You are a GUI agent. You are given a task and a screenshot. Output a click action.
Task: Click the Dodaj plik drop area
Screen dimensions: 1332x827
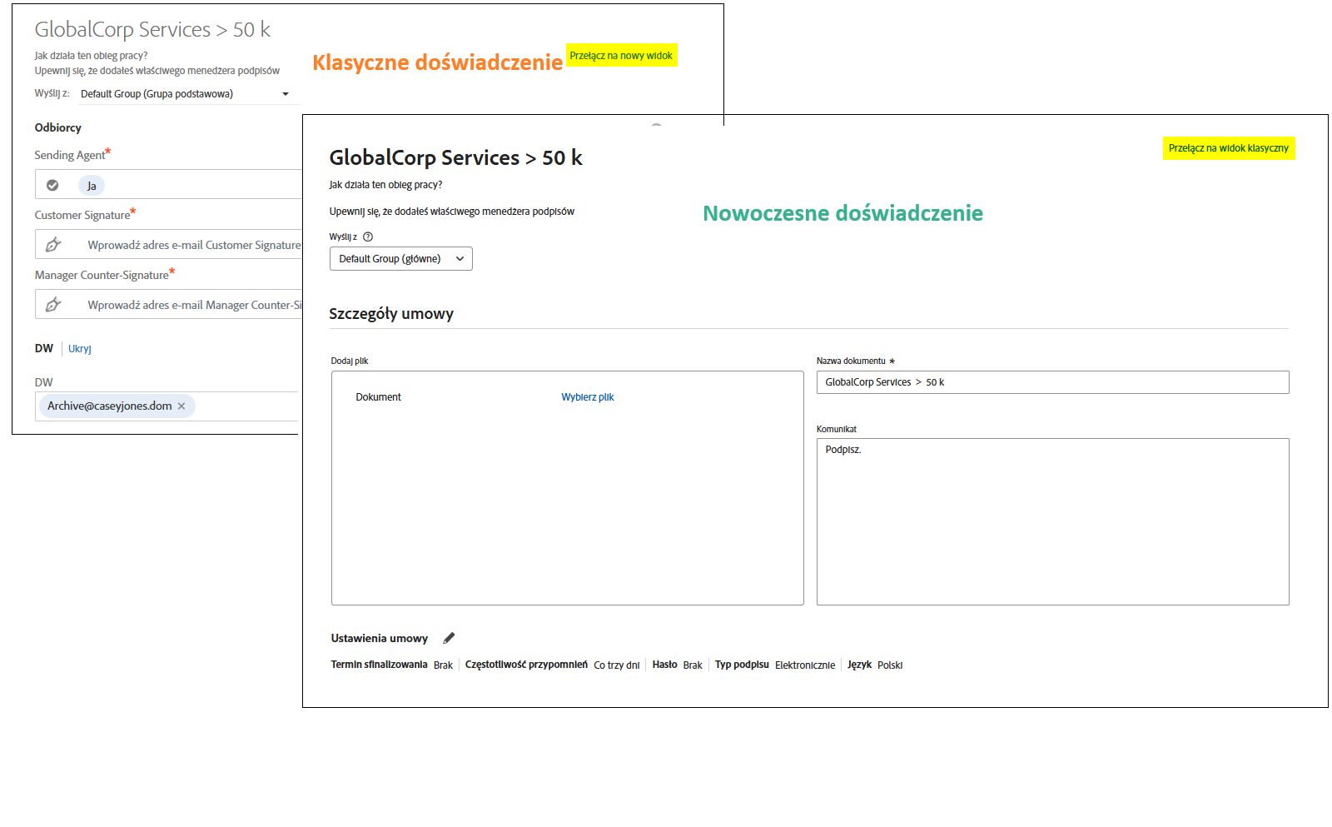click(x=567, y=488)
